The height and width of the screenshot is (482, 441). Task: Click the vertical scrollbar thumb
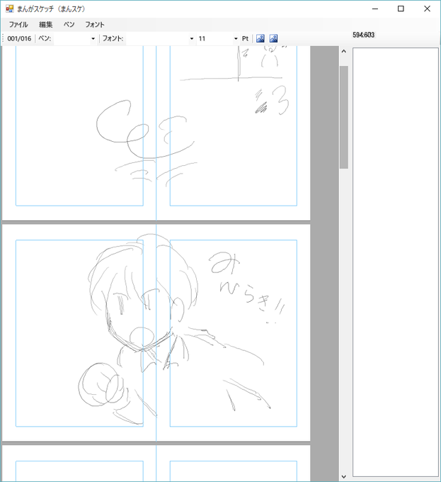coord(344,117)
